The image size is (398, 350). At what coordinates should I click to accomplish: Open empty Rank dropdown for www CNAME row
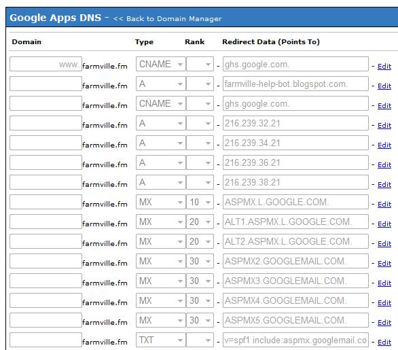[200, 64]
